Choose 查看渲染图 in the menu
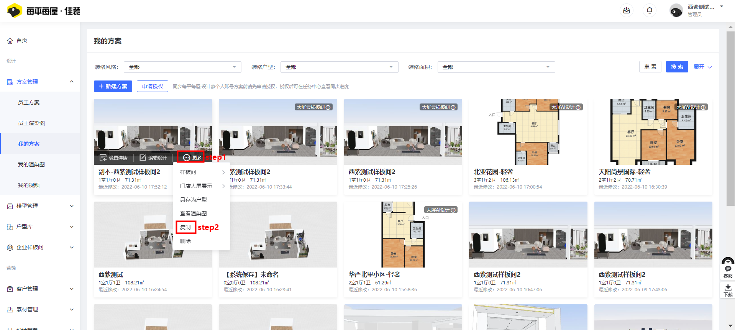735x330 pixels. [202, 213]
